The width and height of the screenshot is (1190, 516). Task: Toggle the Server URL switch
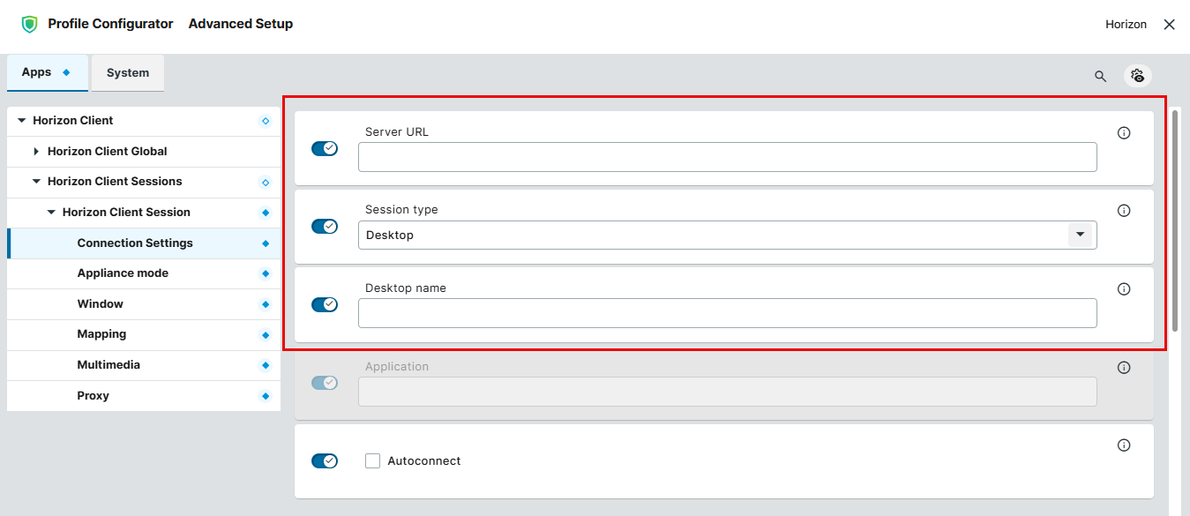[325, 148]
